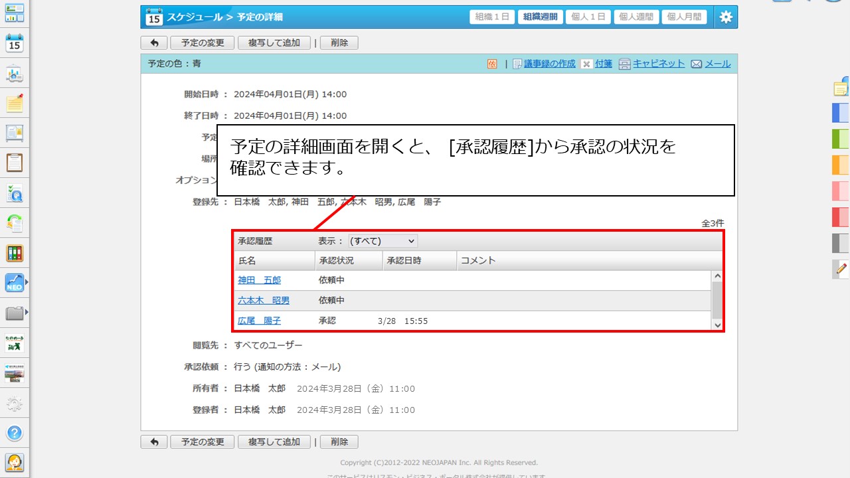This screenshot has width=850, height=478.
Task: Open the calendar icon in the left sidebar
Action: point(15,44)
